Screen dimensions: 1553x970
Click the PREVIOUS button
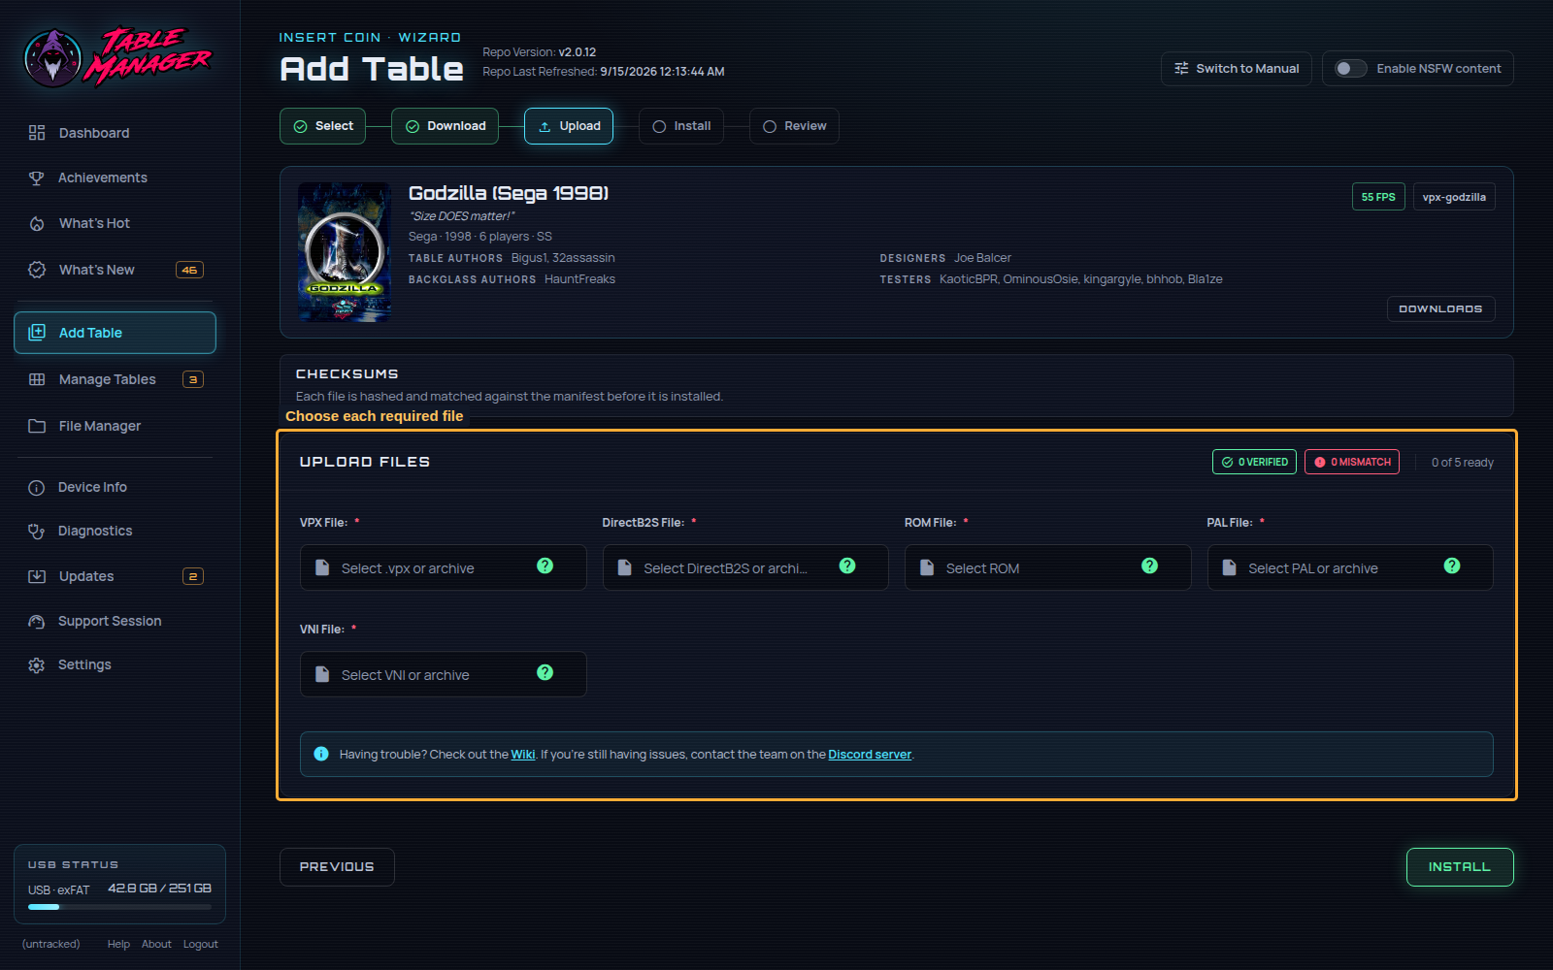point(337,867)
